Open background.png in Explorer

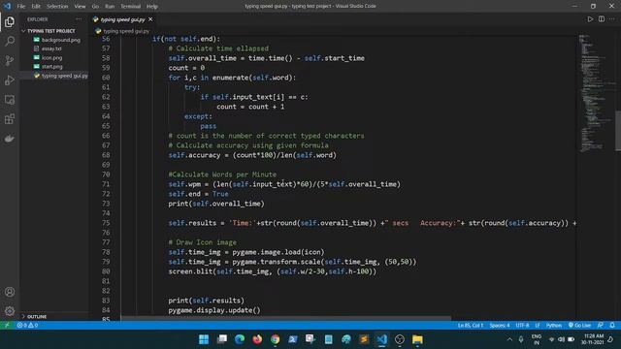point(60,40)
